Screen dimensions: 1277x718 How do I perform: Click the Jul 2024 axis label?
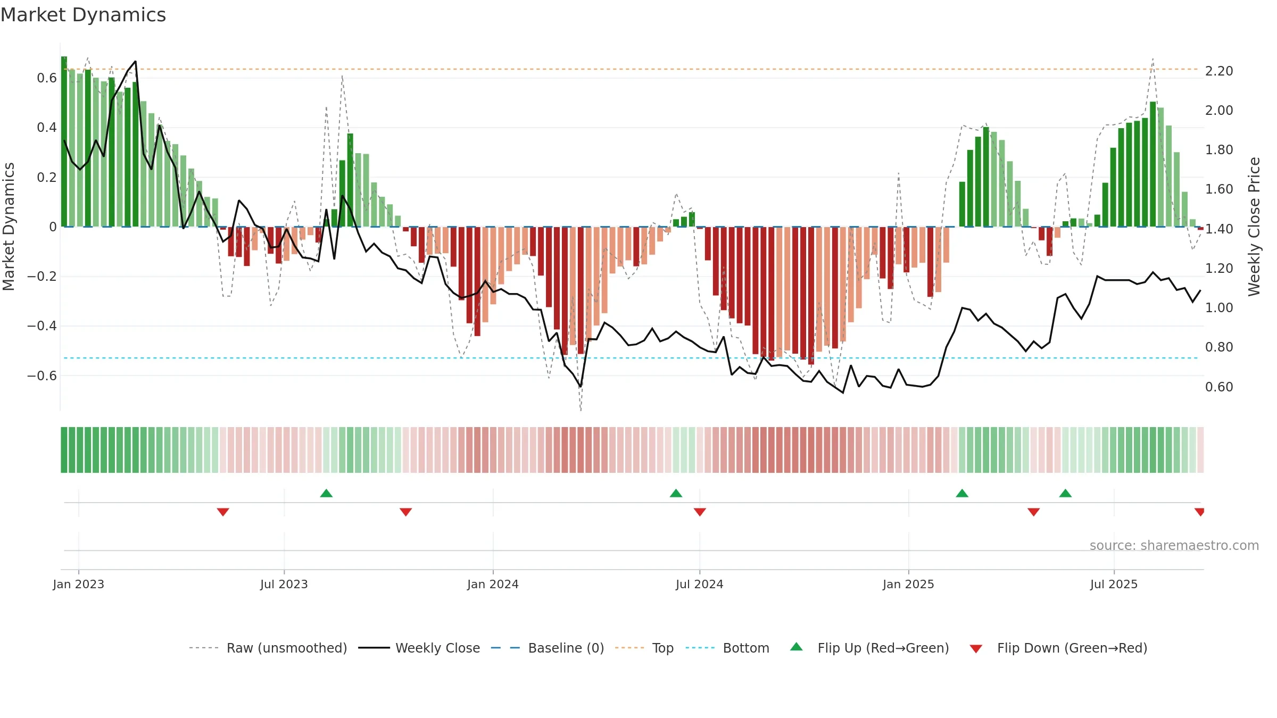(x=700, y=584)
